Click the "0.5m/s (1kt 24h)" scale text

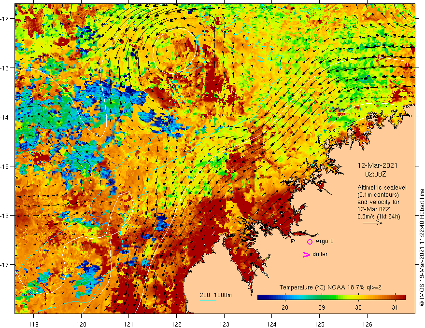click(x=379, y=217)
